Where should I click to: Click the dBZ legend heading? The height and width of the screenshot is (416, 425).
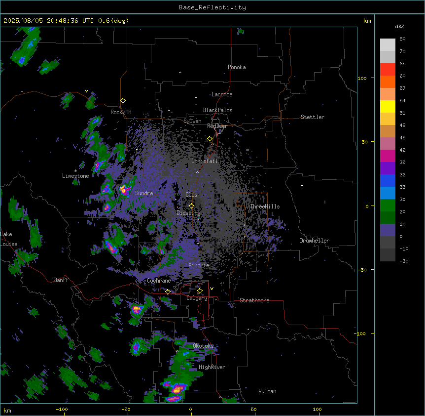[x=399, y=27]
